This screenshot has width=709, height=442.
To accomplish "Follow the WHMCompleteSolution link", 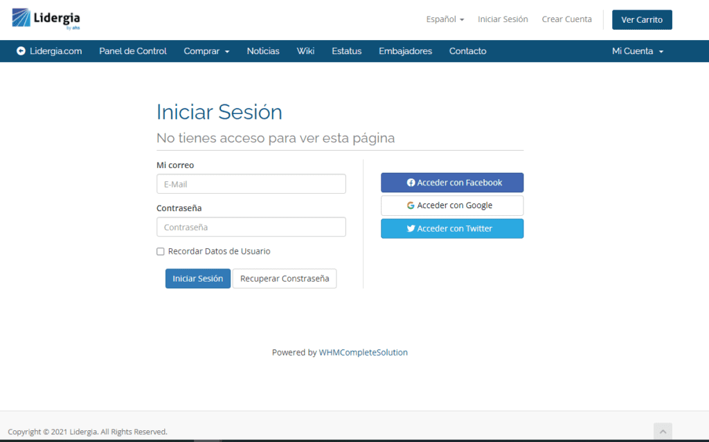I will coord(363,353).
